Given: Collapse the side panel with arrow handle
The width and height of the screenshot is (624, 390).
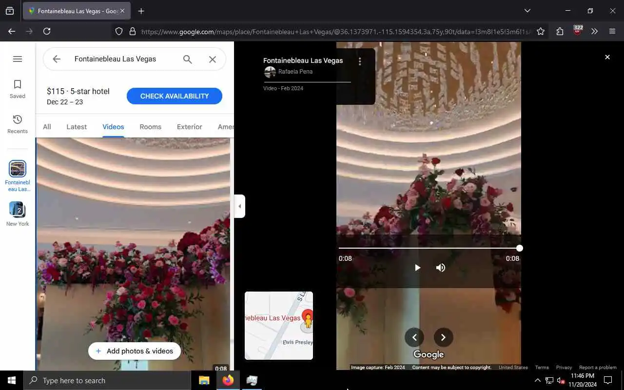Looking at the screenshot, I should (x=239, y=206).
